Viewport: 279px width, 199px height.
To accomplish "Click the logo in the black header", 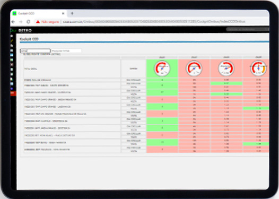I will coord(21,30).
